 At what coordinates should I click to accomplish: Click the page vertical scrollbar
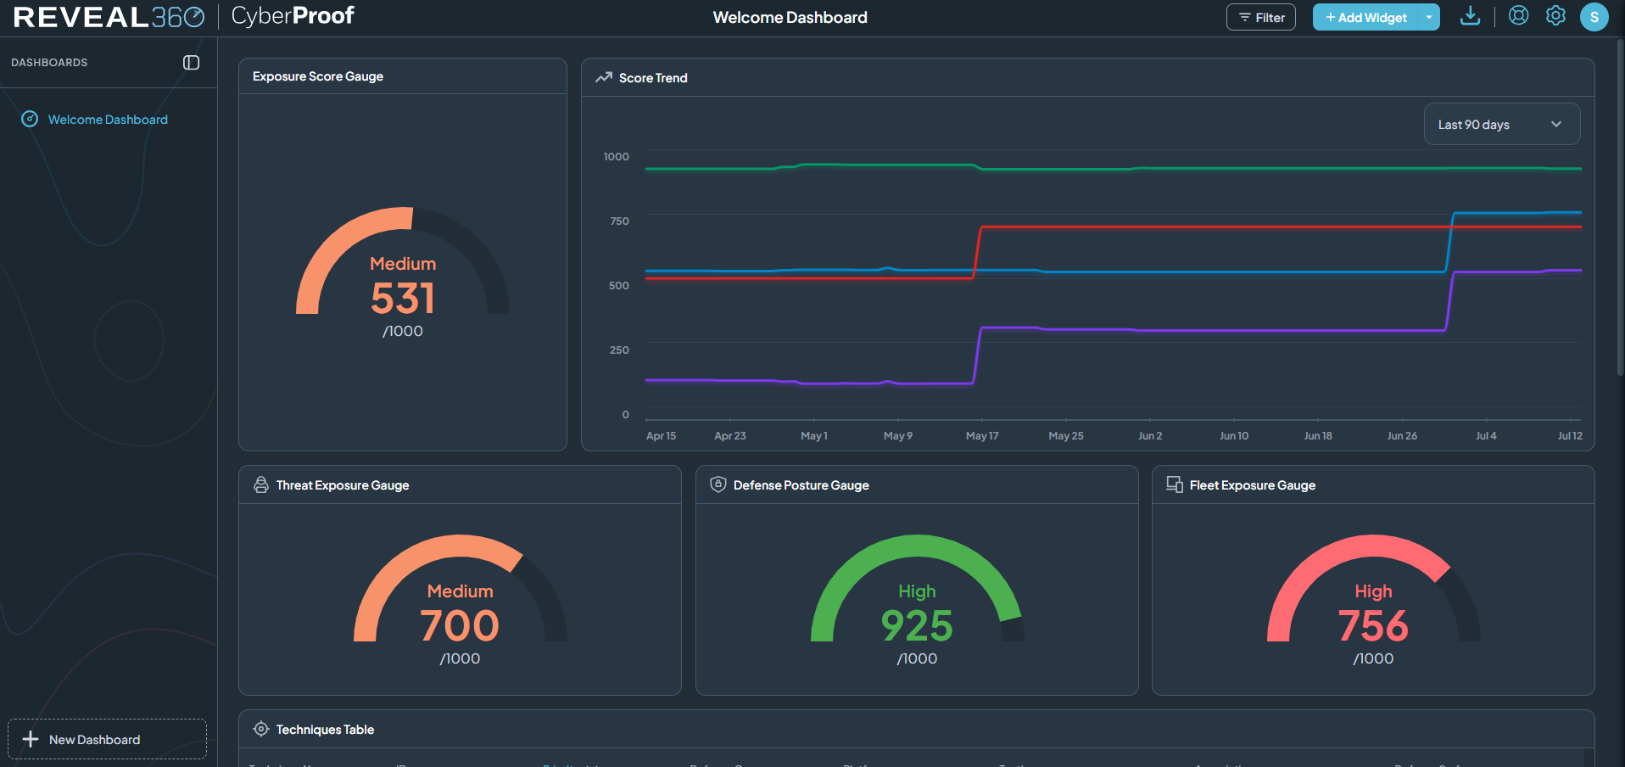tap(1620, 208)
